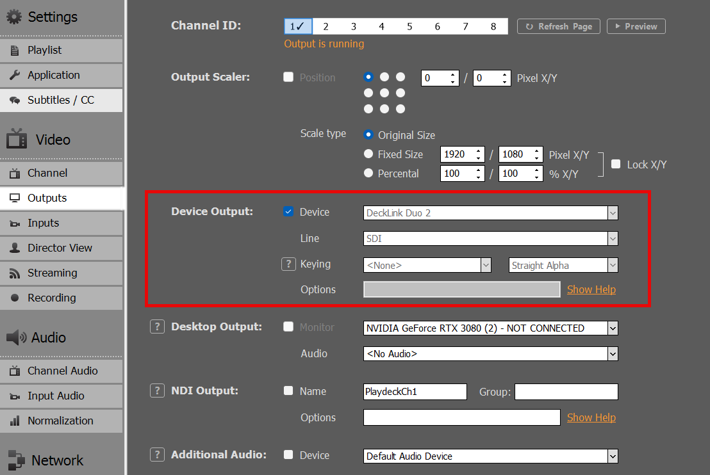710x475 pixels.
Task: Open the Director View page
Action: (x=61, y=248)
